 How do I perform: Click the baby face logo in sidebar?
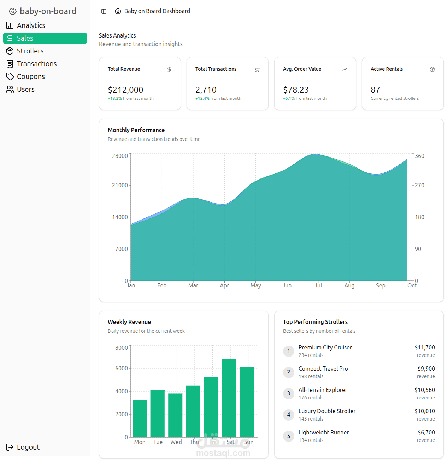coord(13,11)
